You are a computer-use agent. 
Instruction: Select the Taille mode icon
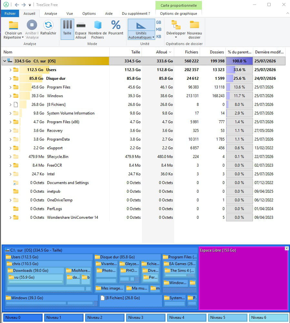pyautogui.click(x=67, y=24)
